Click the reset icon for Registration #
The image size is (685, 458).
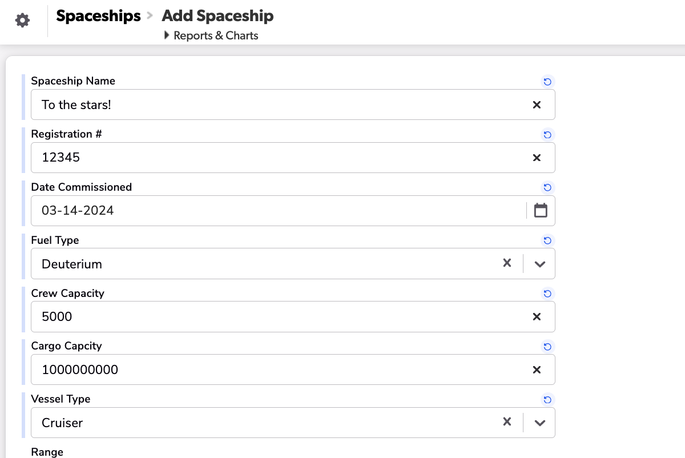[x=547, y=135]
